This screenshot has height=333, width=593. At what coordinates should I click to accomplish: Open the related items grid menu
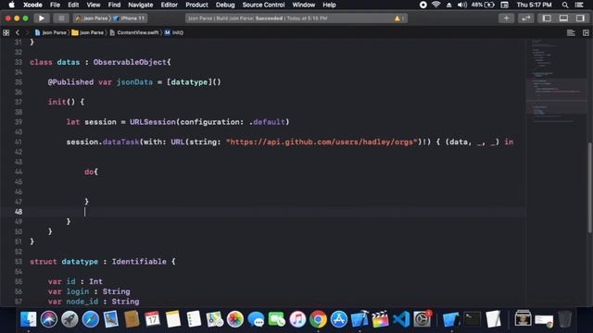(6, 33)
